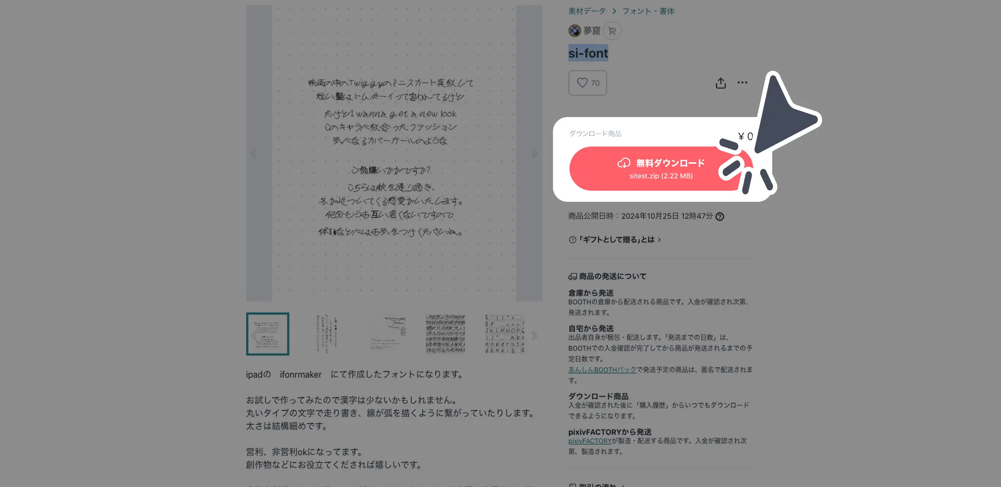This screenshot has width=1001, height=487.
Task: Like the item with the heart button
Action: tap(588, 83)
